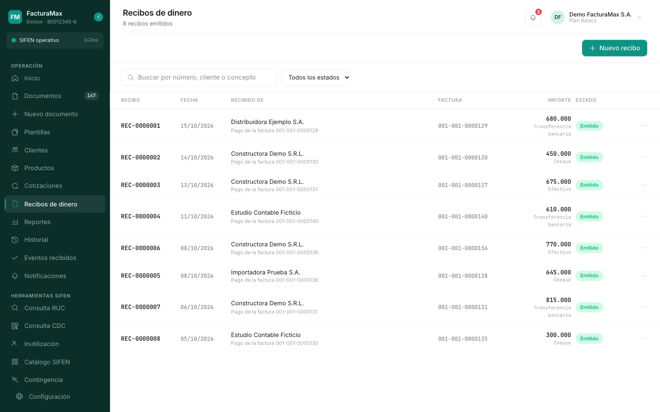Click date 15/10/2026
Viewport: 660px width, 412px height.
[197, 126]
